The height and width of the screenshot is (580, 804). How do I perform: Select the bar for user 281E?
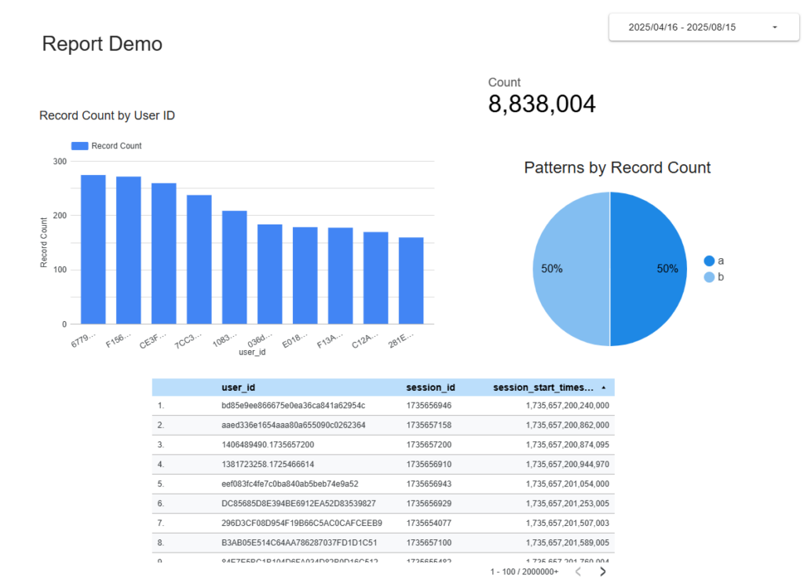coord(411,281)
